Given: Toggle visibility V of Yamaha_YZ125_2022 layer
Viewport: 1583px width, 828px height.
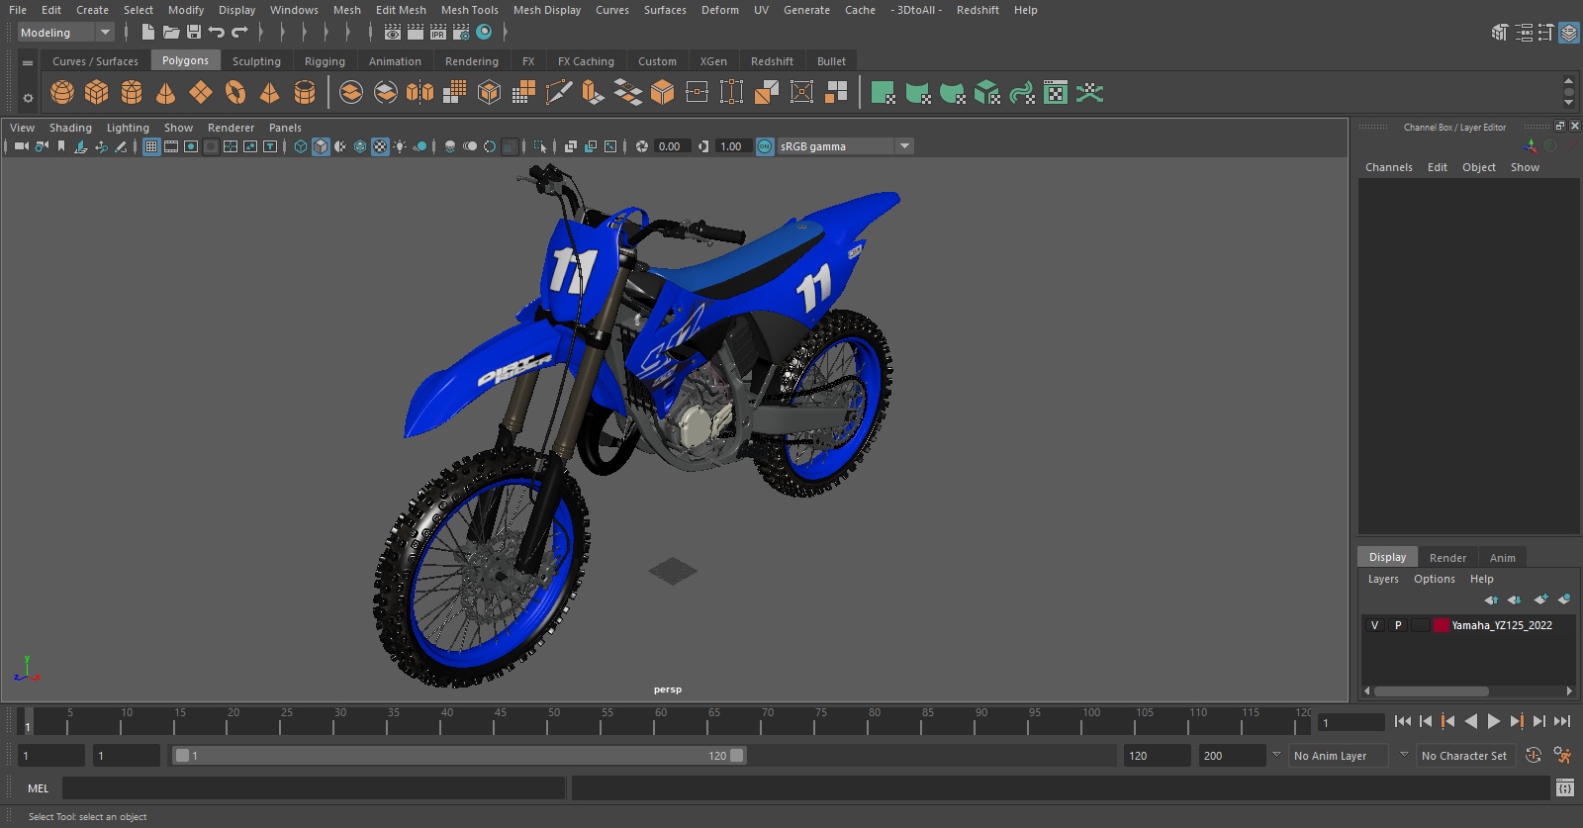Looking at the screenshot, I should (x=1374, y=625).
